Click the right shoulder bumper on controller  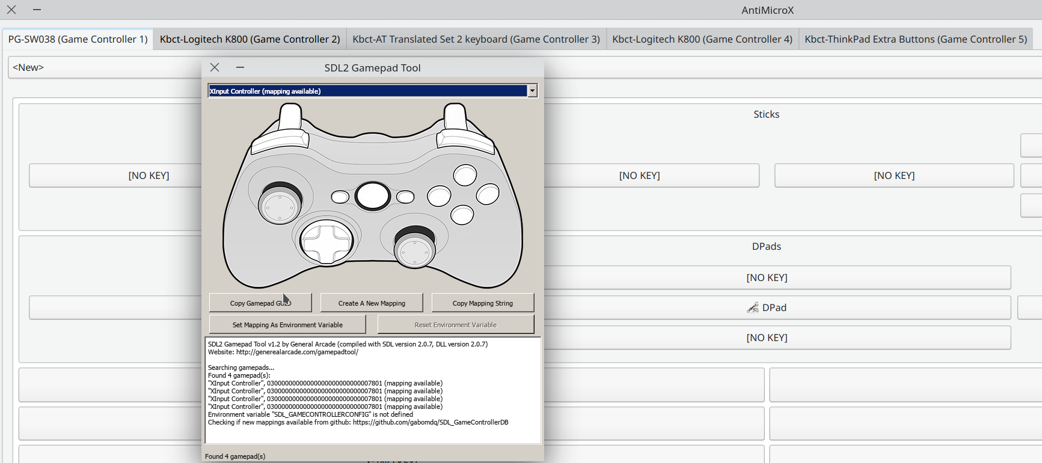coord(465,141)
